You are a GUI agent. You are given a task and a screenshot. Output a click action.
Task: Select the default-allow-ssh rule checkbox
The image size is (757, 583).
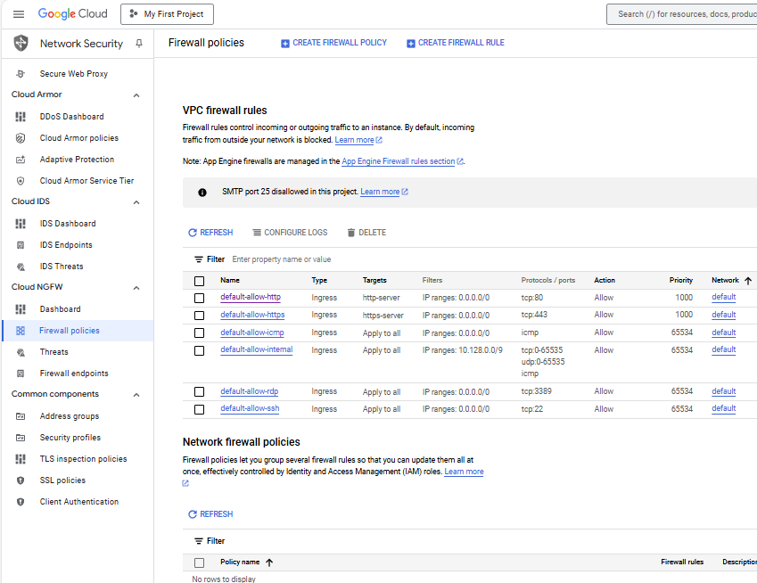[x=199, y=409]
